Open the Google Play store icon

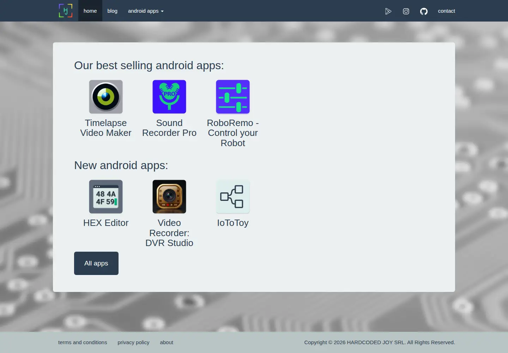tap(388, 11)
